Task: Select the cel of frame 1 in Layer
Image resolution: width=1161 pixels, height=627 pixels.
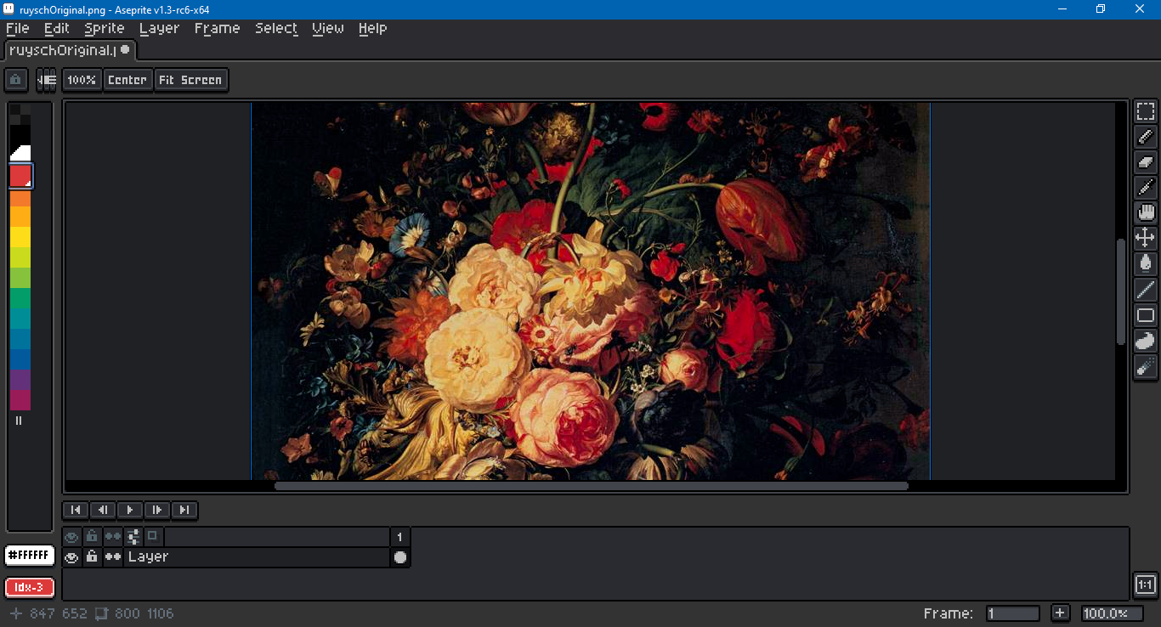Action: 400,557
